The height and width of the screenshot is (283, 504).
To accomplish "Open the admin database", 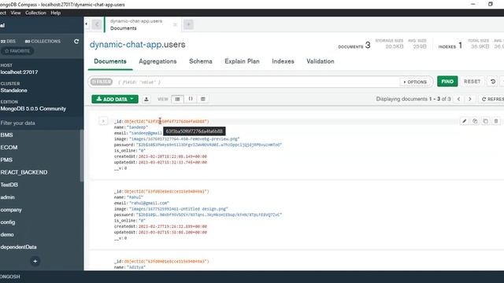I will 7,197.
